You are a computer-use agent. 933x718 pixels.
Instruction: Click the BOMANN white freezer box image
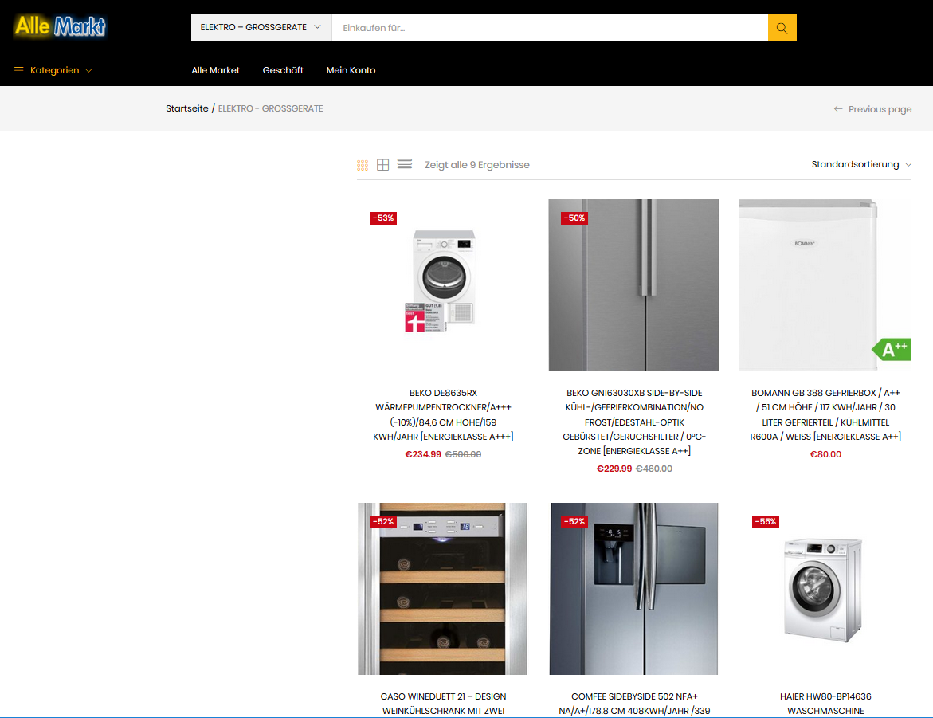coord(825,285)
